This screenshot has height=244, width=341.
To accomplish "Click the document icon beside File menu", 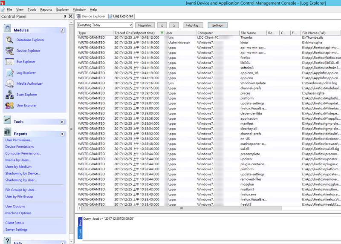I will coord(3,9).
